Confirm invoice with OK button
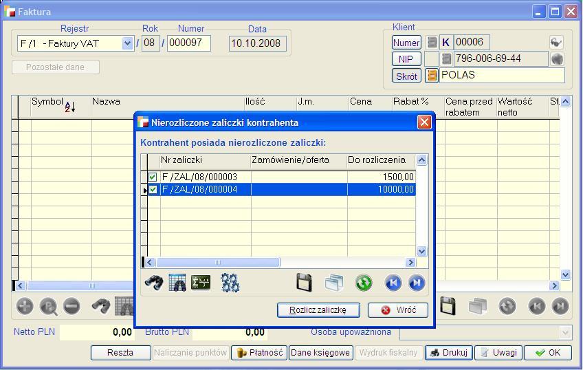583x370 pixels. pyautogui.click(x=548, y=353)
